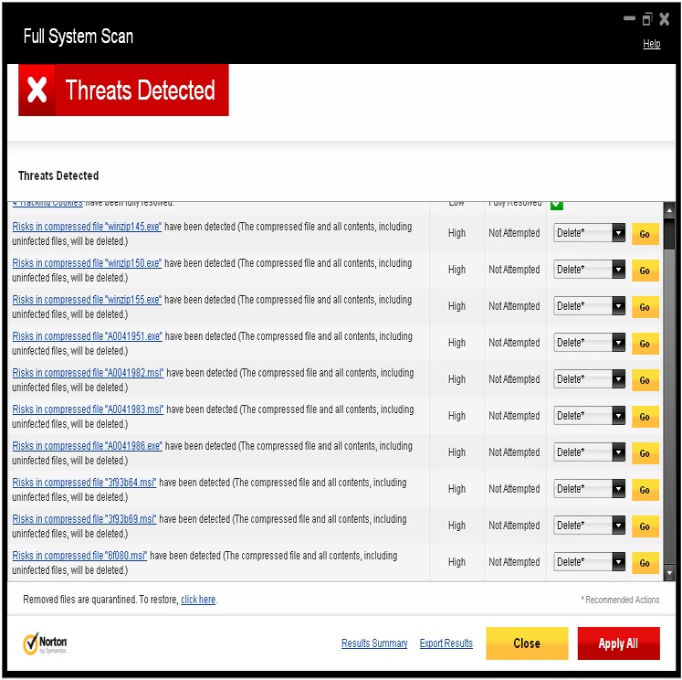Click the 'Full System Scan' window title

(x=79, y=37)
